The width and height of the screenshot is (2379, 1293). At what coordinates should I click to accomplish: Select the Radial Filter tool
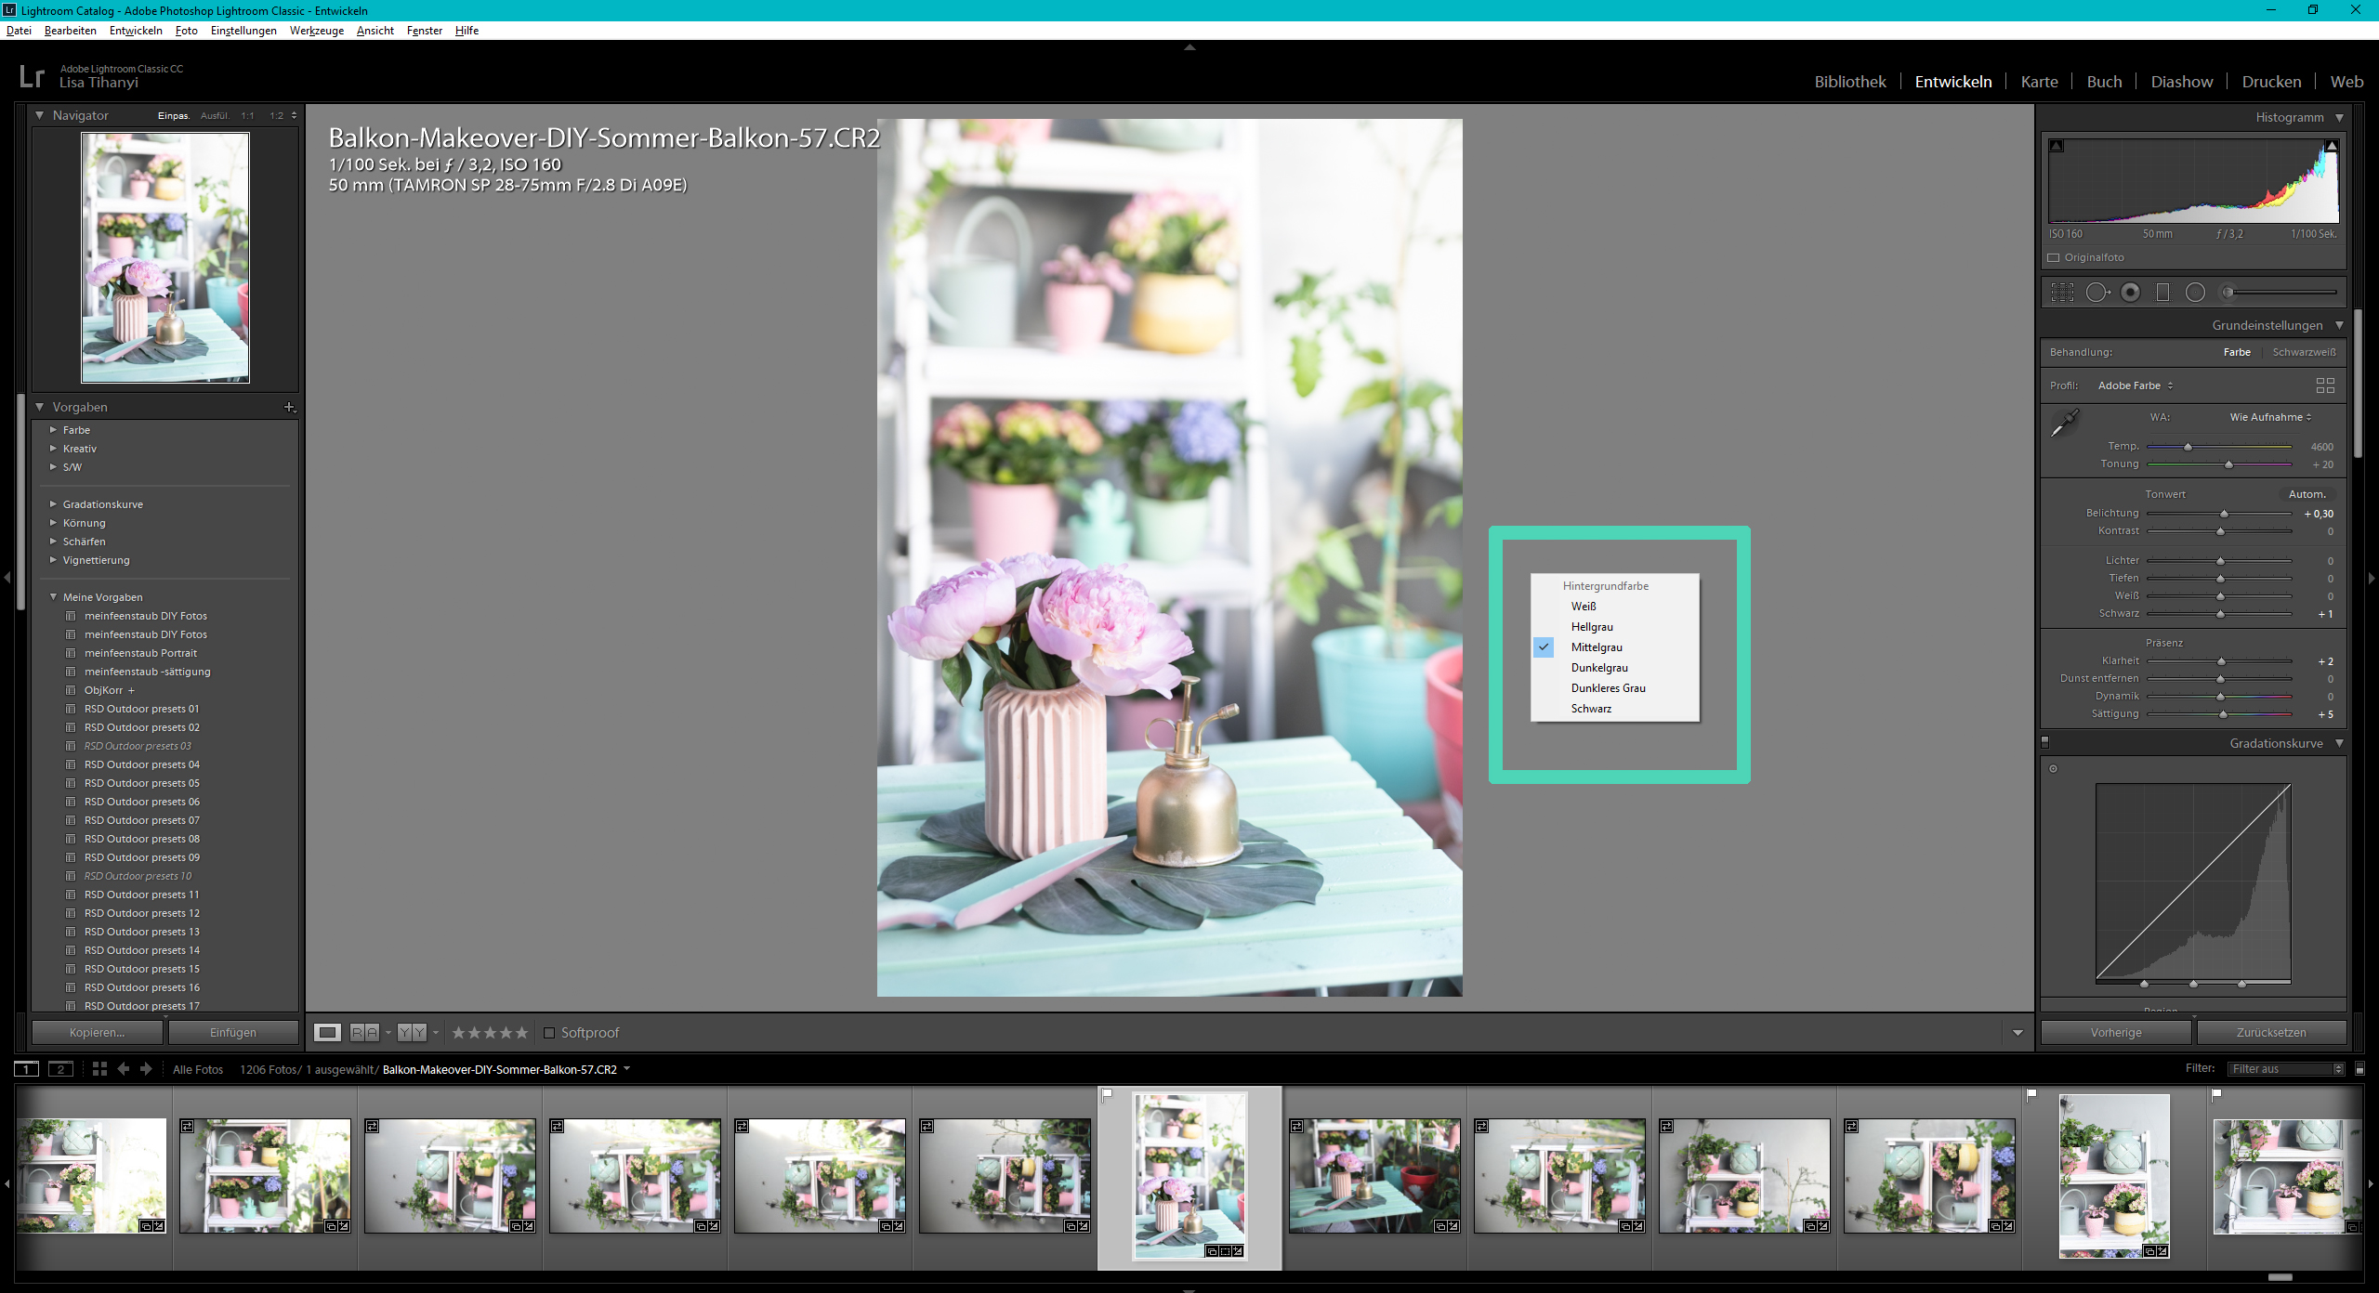pos(2195,293)
